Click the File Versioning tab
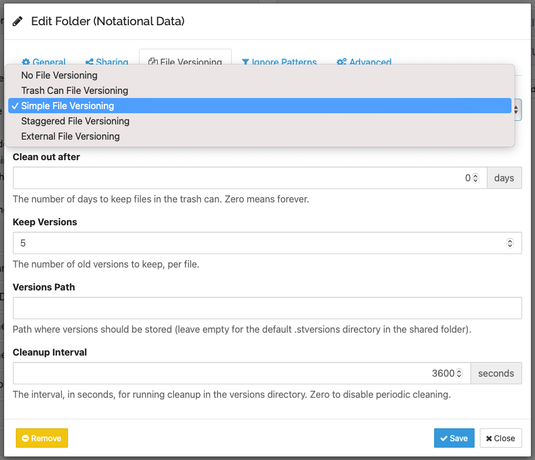 coord(185,61)
